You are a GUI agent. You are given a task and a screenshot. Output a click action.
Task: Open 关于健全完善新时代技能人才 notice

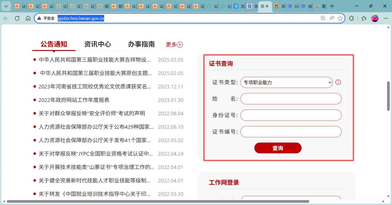point(94,181)
